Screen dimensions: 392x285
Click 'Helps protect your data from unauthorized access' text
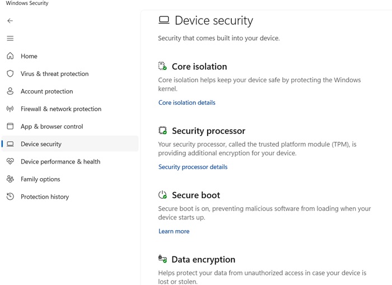(262, 277)
